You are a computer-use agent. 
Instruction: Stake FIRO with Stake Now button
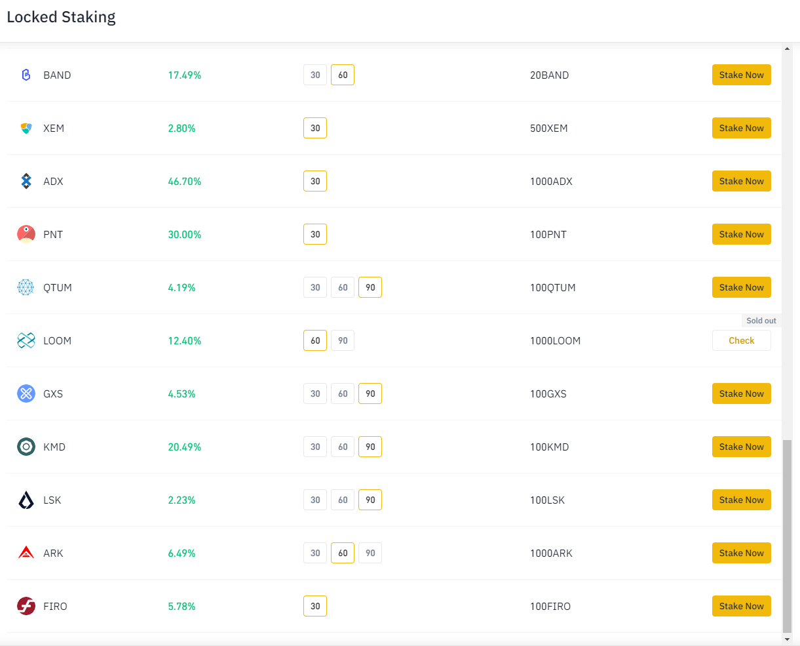pyautogui.click(x=742, y=606)
